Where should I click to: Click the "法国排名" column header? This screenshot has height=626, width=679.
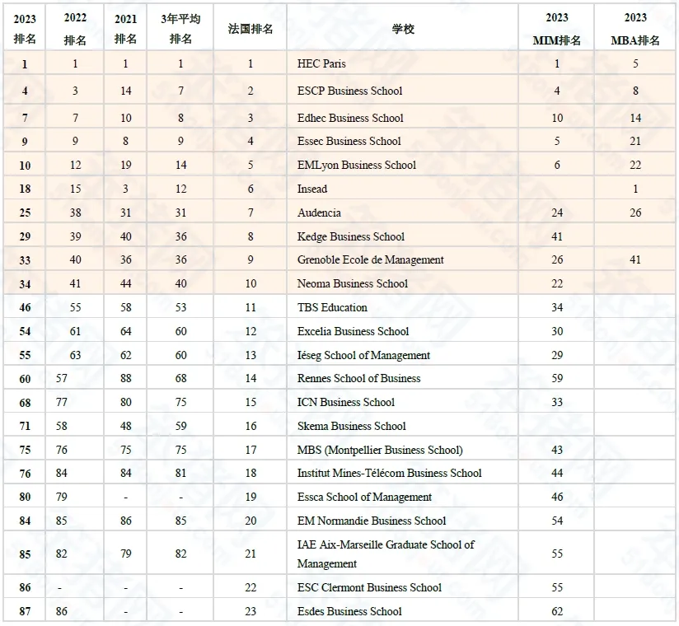point(251,29)
